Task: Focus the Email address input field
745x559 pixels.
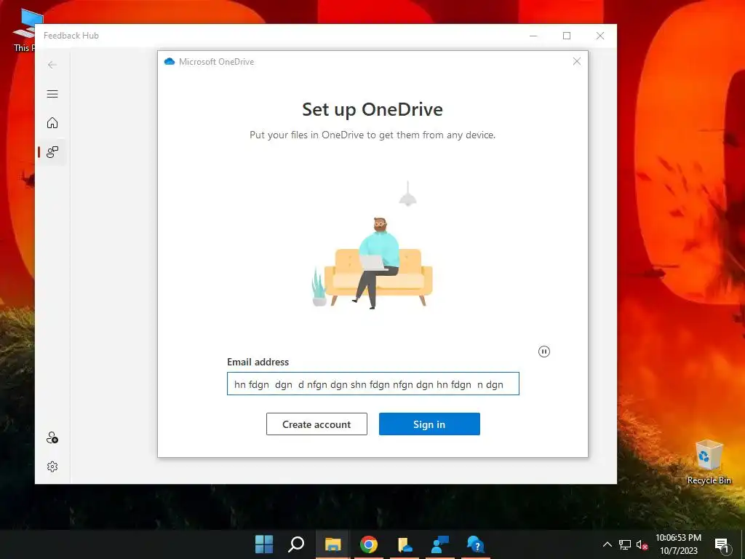Action: coord(373,384)
